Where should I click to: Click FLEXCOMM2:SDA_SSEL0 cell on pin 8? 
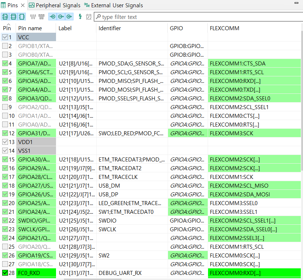pos(254,98)
